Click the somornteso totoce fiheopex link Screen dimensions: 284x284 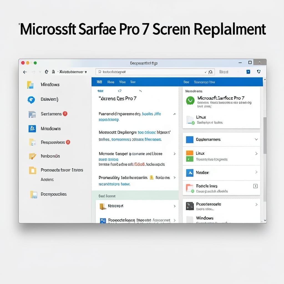(x=136, y=140)
